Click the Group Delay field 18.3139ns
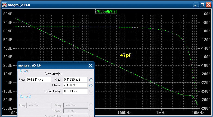 click(x=75, y=91)
